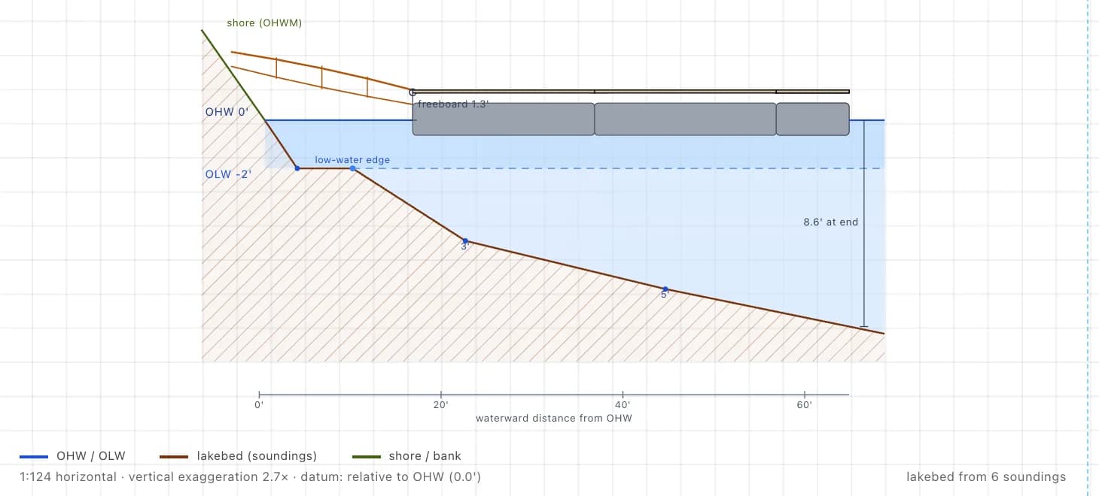Screen dimensions: 1099x496
Task: Click 'waterward distance from OHW' axis title
Action: (554, 419)
